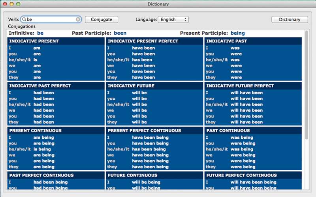Click the magnifier icon in Verb field

[x=24, y=19]
